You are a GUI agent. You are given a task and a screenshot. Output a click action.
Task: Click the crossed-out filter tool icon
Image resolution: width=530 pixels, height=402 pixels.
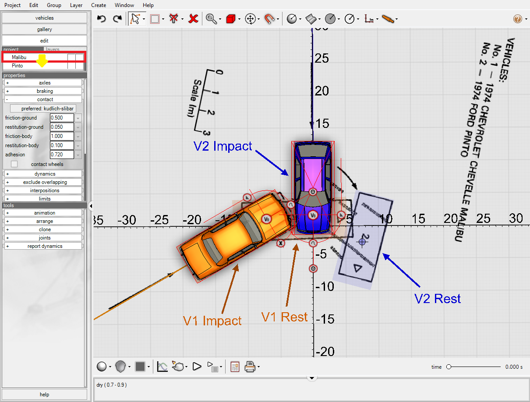(173, 19)
